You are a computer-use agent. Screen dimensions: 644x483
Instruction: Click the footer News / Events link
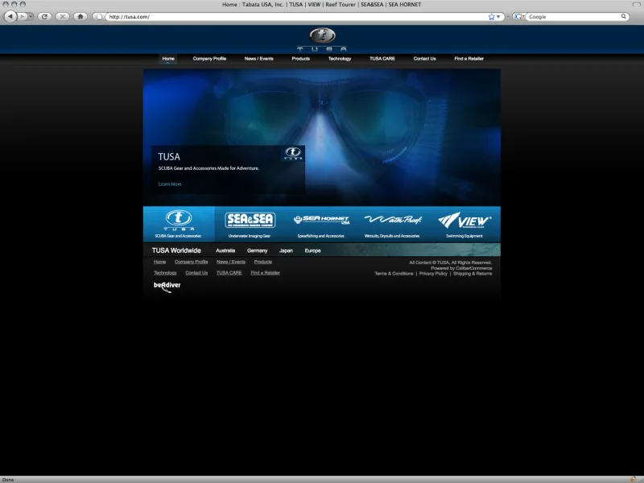[231, 262]
